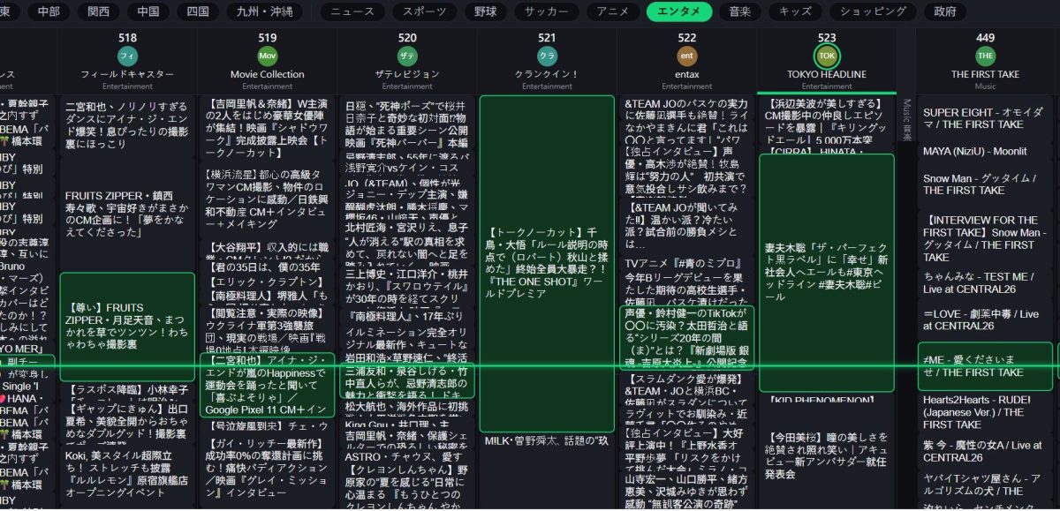This screenshot has width=1060, height=511.
Task: Switch to the ショッピング genre tab
Action: [873, 11]
